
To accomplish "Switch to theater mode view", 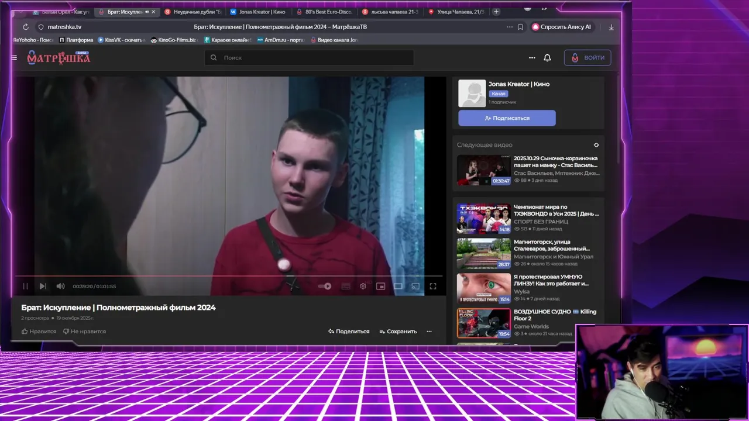I will (398, 286).
